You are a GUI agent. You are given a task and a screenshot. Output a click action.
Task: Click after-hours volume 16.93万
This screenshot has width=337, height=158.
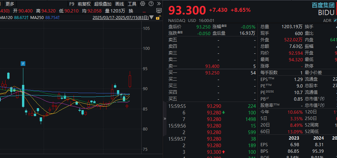(x=248, y=33)
